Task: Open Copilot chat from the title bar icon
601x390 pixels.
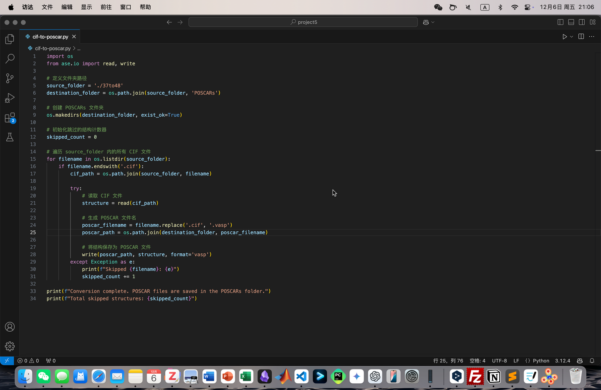Action: tap(426, 22)
